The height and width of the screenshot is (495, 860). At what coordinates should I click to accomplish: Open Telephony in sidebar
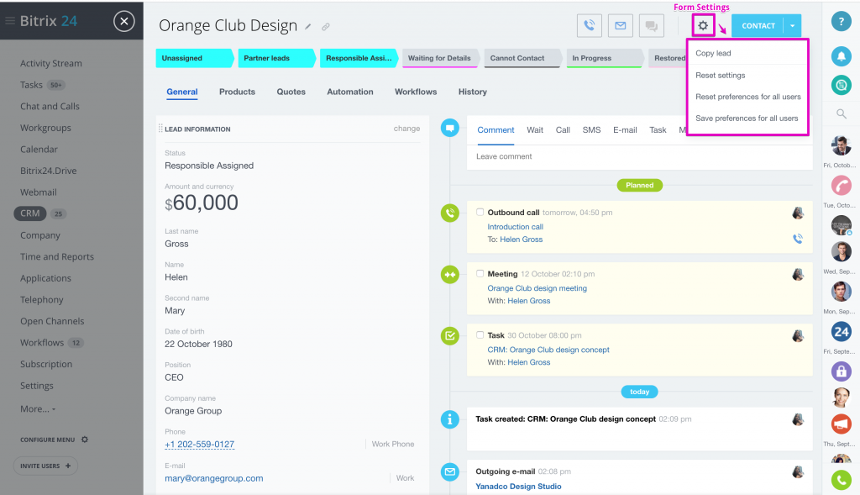42,300
